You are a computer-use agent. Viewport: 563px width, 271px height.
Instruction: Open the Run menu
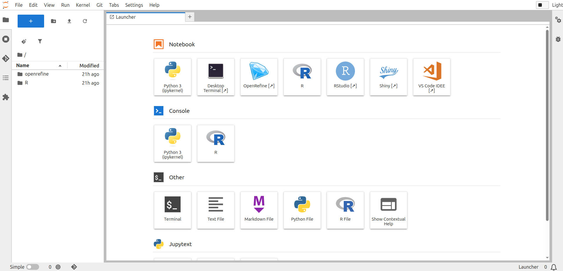pos(65,5)
